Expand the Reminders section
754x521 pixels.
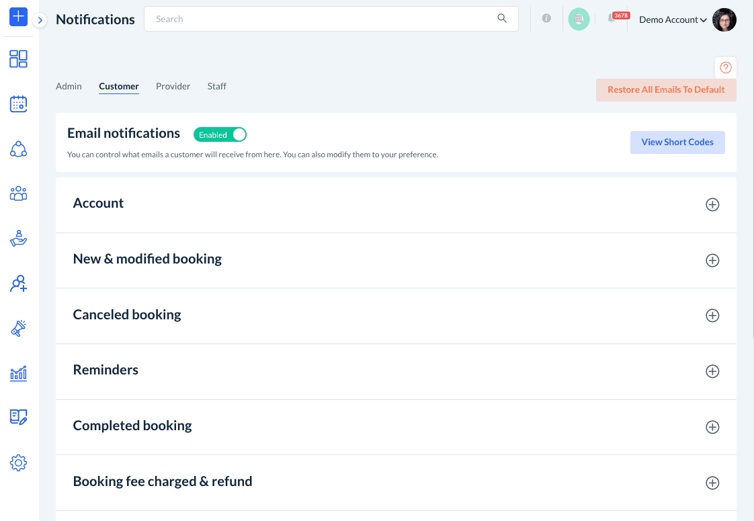tap(712, 371)
